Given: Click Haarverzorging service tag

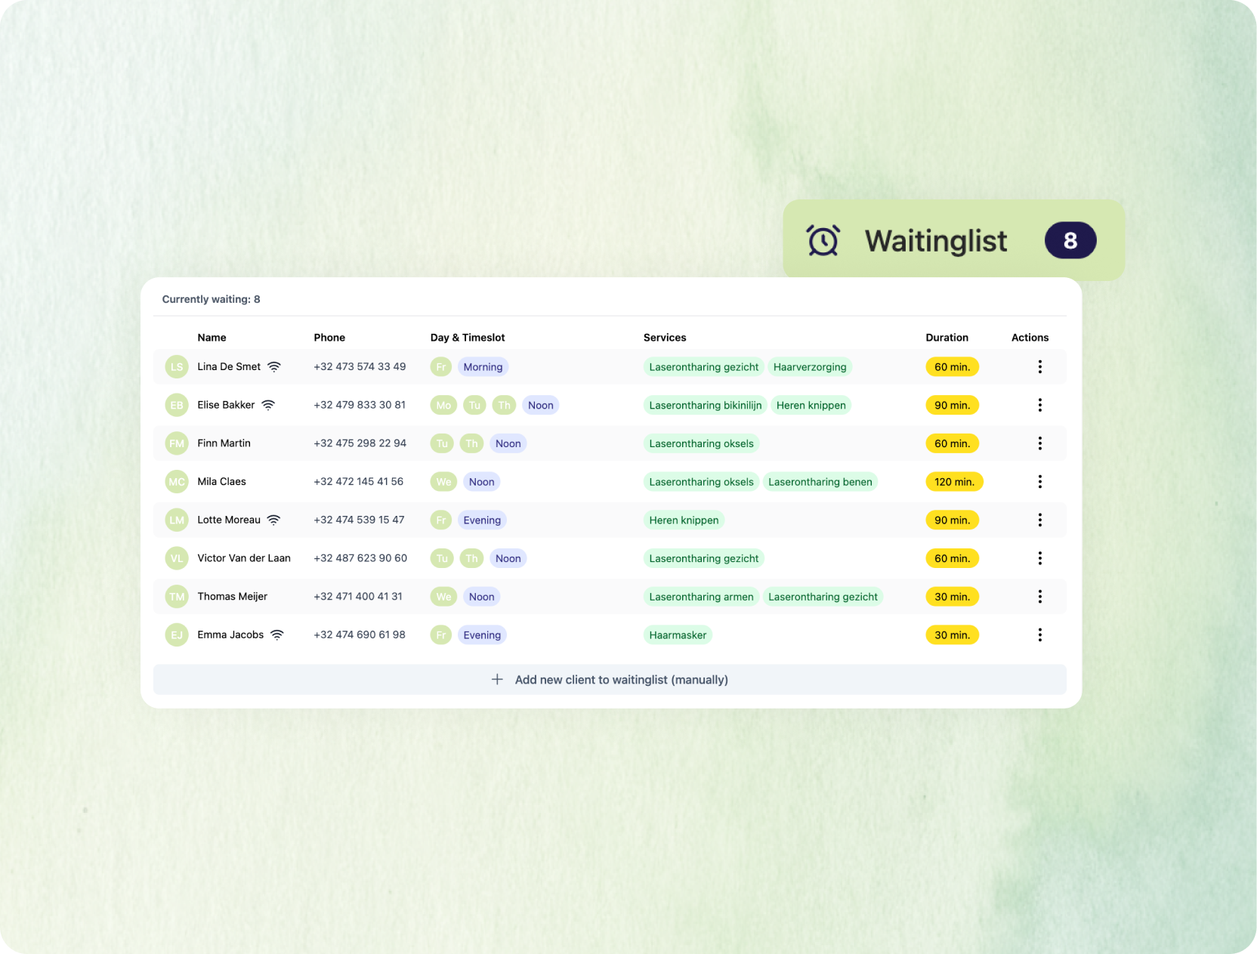Looking at the screenshot, I should (810, 367).
